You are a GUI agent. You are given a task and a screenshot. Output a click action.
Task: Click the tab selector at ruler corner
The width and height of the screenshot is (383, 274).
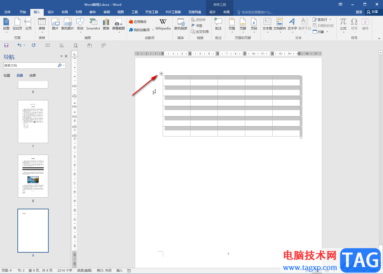75,54
